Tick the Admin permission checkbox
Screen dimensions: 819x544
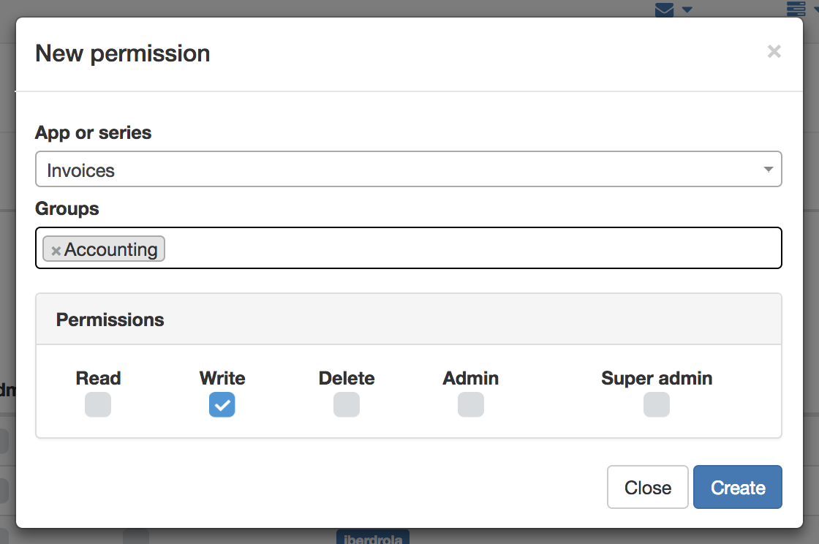[x=471, y=404]
